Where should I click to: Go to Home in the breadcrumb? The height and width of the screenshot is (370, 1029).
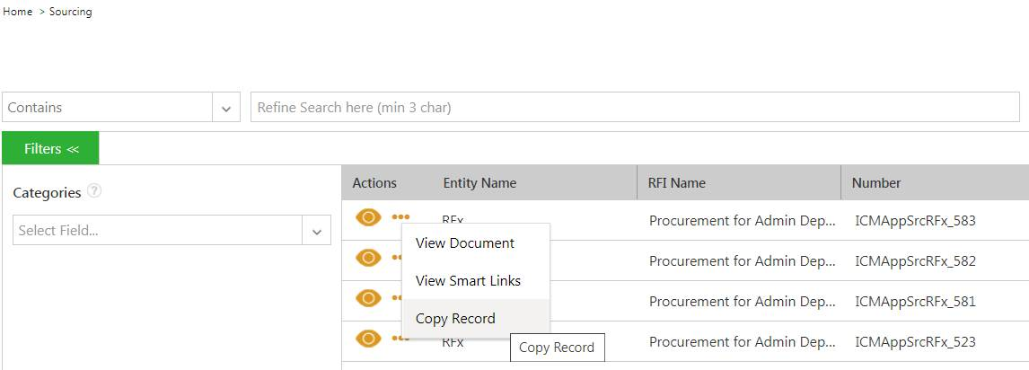click(18, 12)
